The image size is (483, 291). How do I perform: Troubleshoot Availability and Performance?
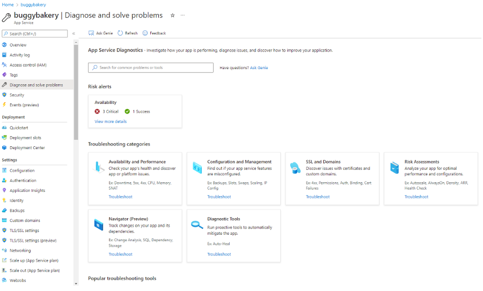point(120,197)
